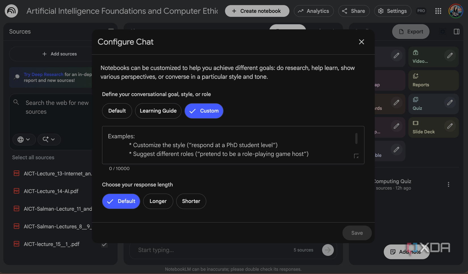Click the Save button

point(357,233)
